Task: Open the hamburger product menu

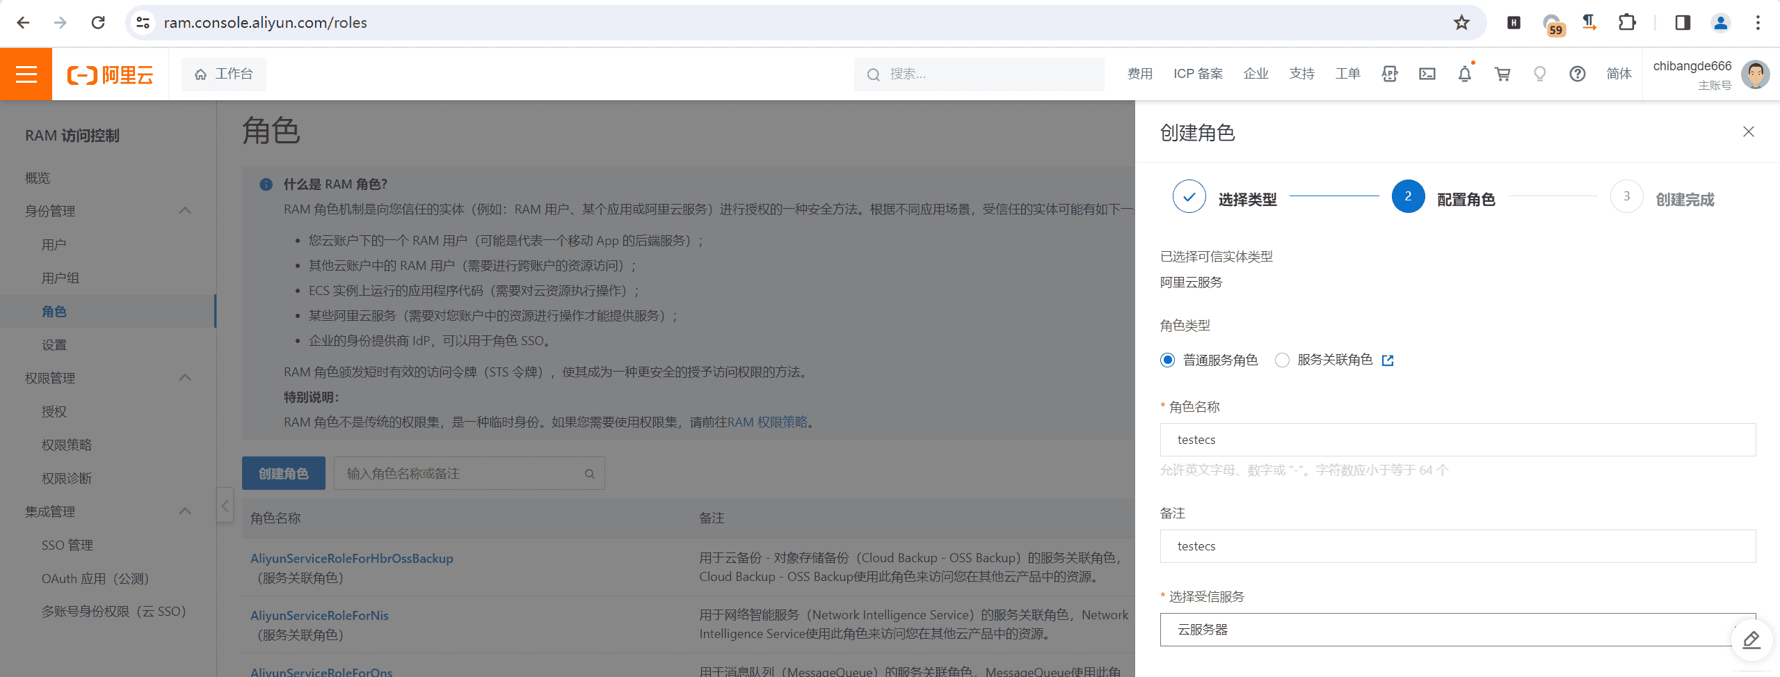Action: (26, 74)
